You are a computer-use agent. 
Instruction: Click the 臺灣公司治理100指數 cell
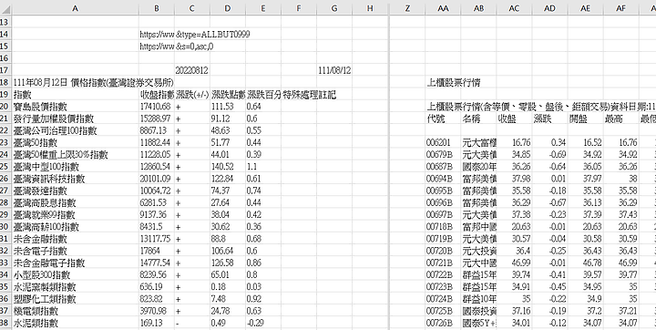pyautogui.click(x=76, y=130)
